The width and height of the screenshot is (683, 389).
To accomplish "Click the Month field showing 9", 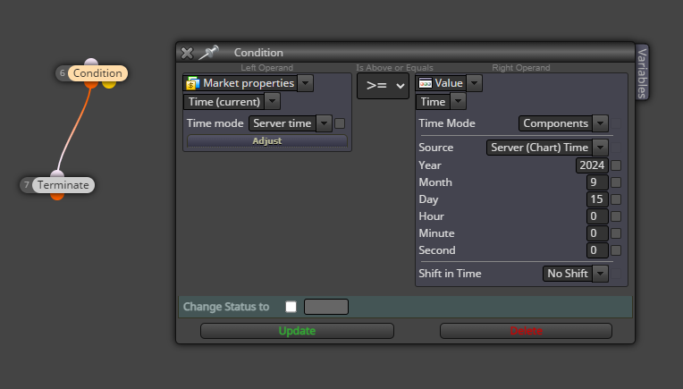I will point(597,182).
